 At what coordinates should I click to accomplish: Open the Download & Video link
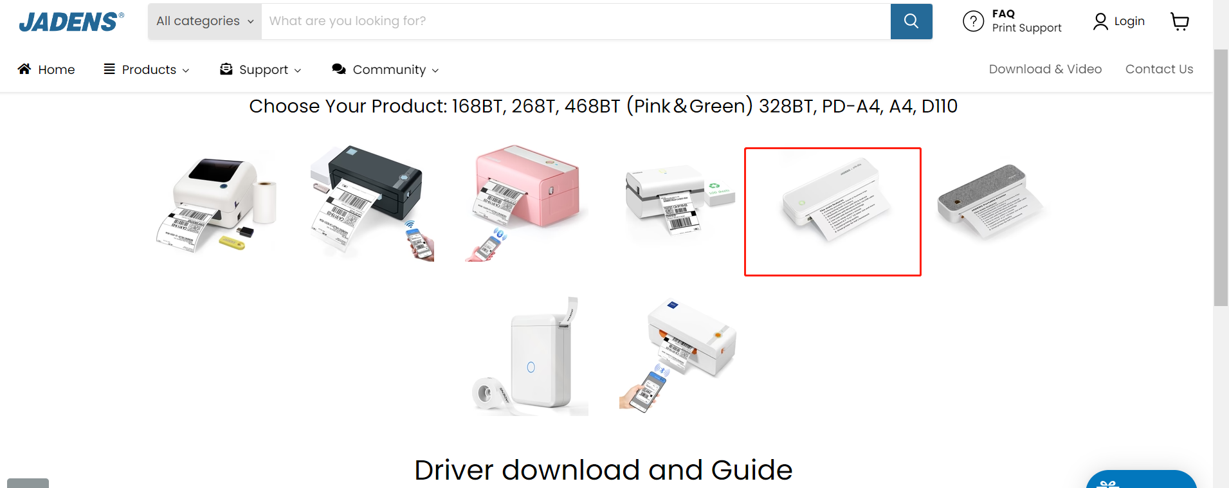(1045, 69)
